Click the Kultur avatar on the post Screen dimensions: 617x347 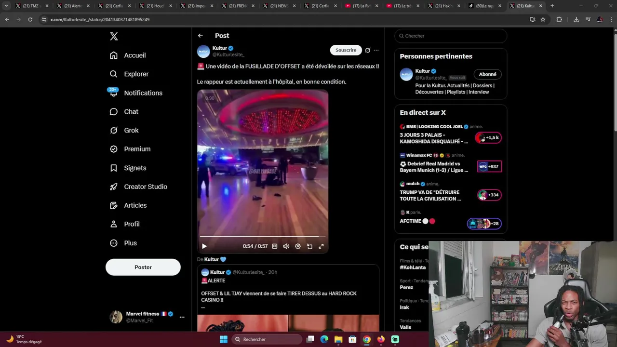pos(203,51)
